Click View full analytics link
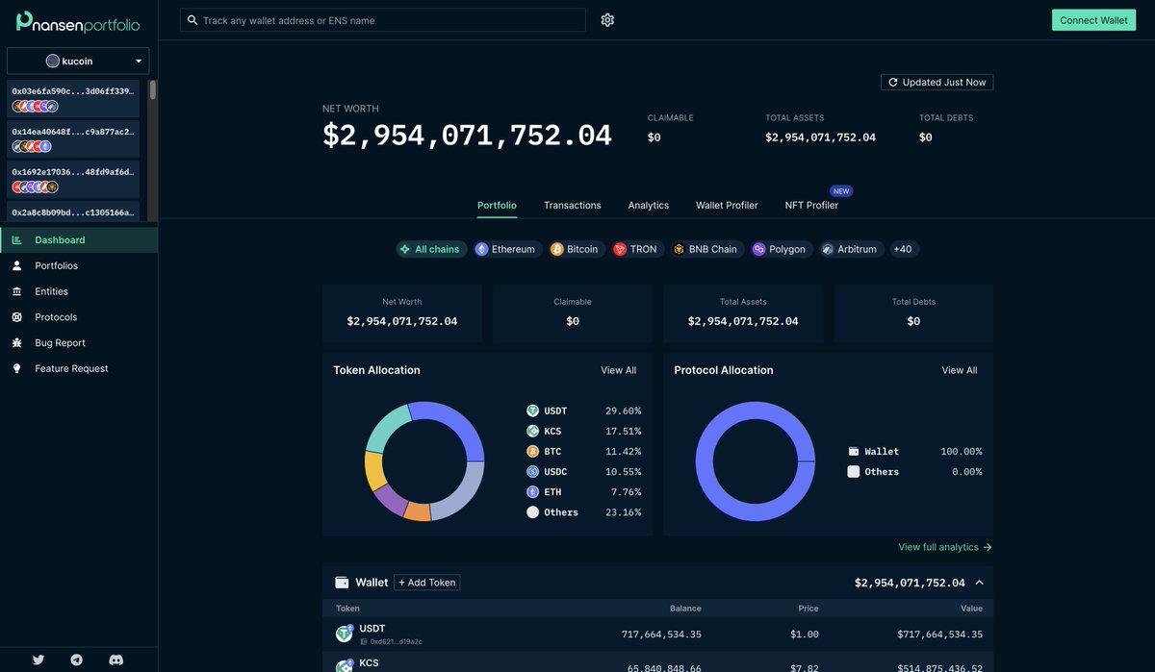Image resolution: width=1155 pixels, height=672 pixels. tap(945, 547)
